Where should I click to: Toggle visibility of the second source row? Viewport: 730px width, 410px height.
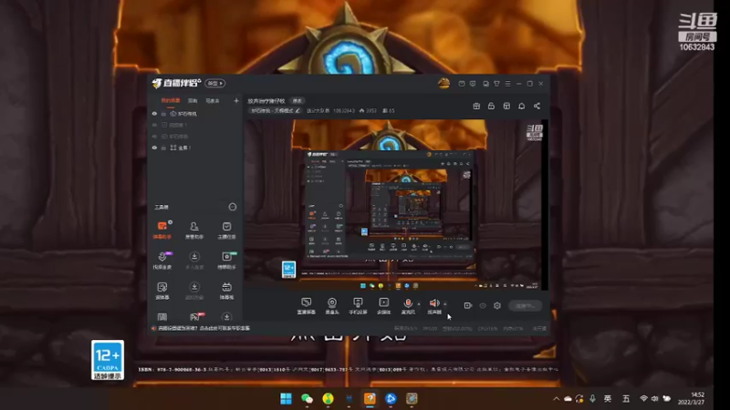click(x=154, y=125)
